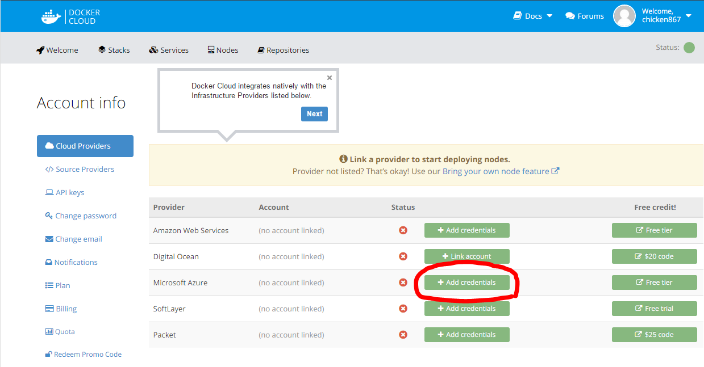Go to the Stacks navigation tab
704x367 pixels.
click(x=114, y=50)
